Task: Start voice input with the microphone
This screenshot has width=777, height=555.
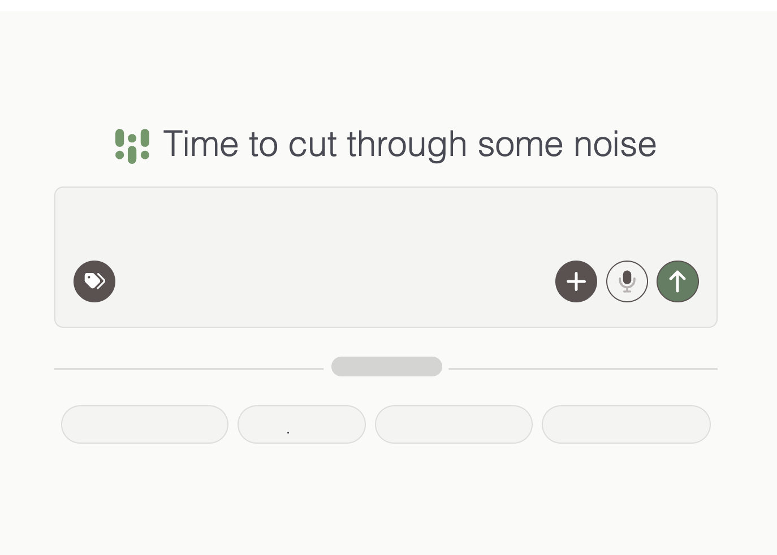Action: click(x=627, y=281)
